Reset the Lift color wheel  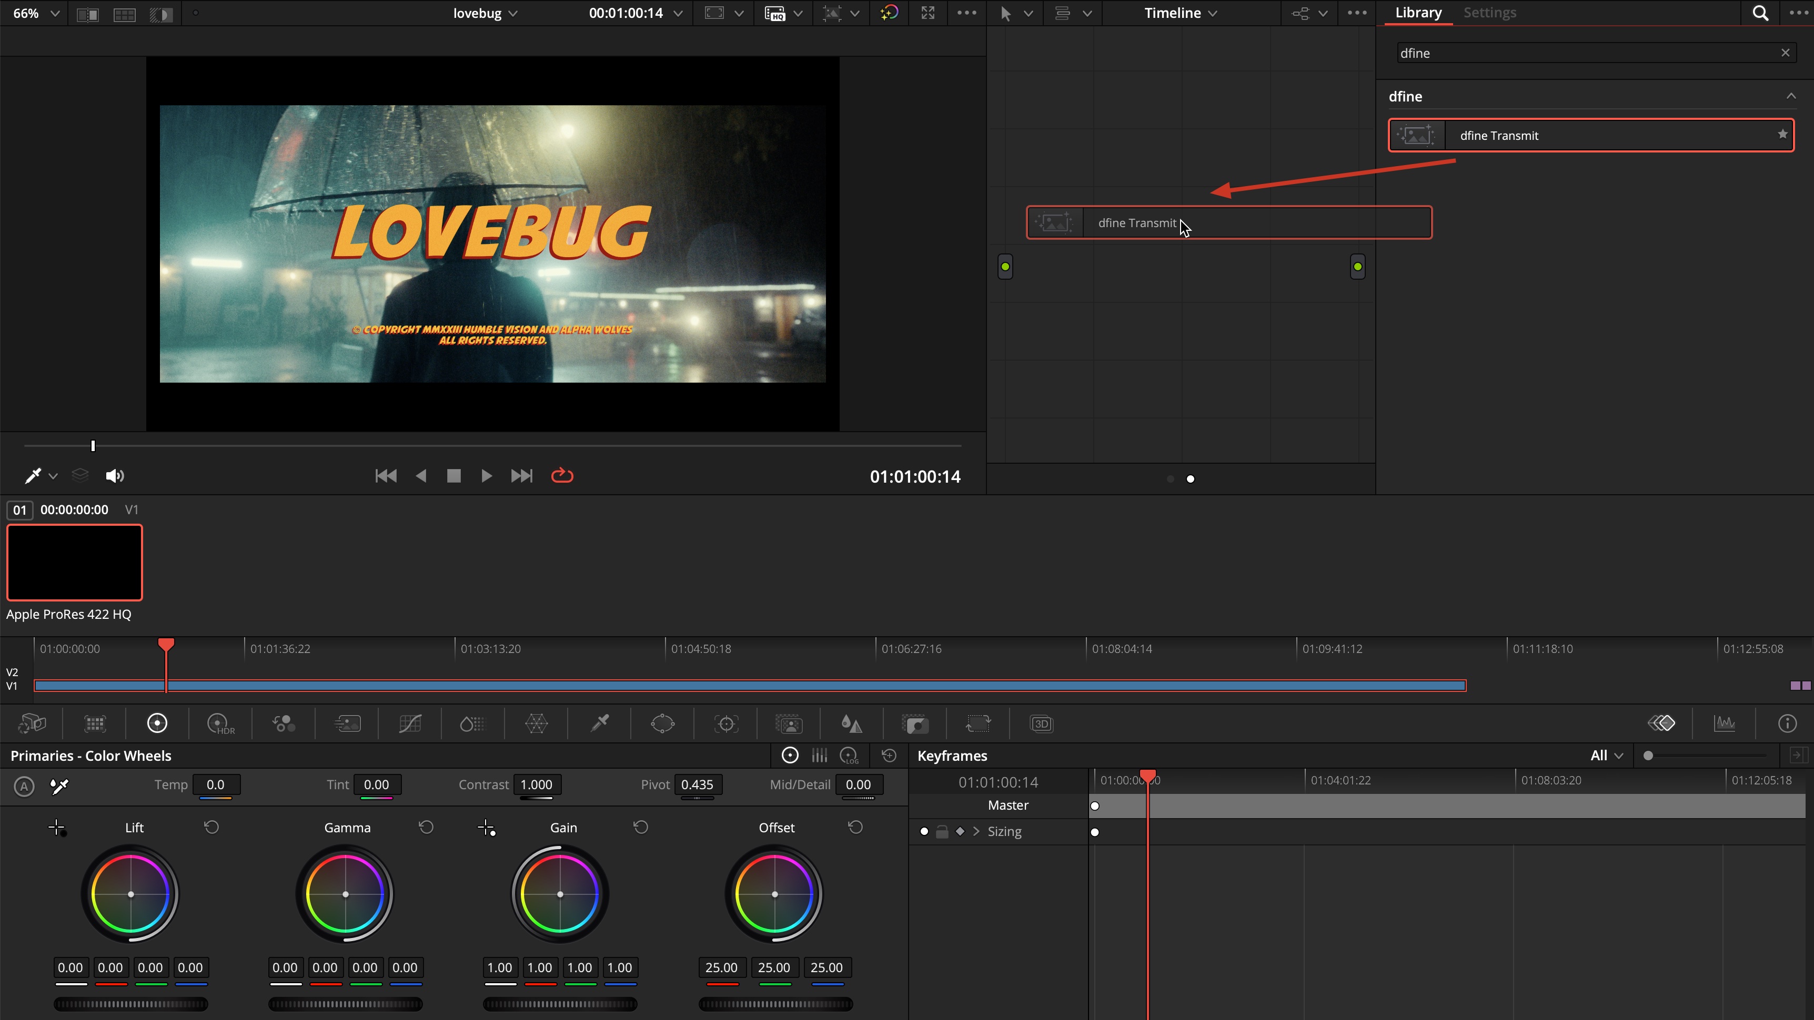tap(211, 827)
